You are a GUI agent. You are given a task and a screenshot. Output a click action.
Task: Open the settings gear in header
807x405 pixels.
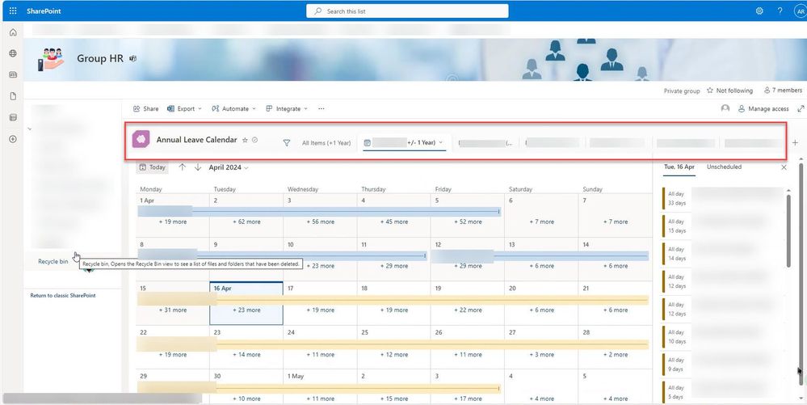tap(759, 11)
